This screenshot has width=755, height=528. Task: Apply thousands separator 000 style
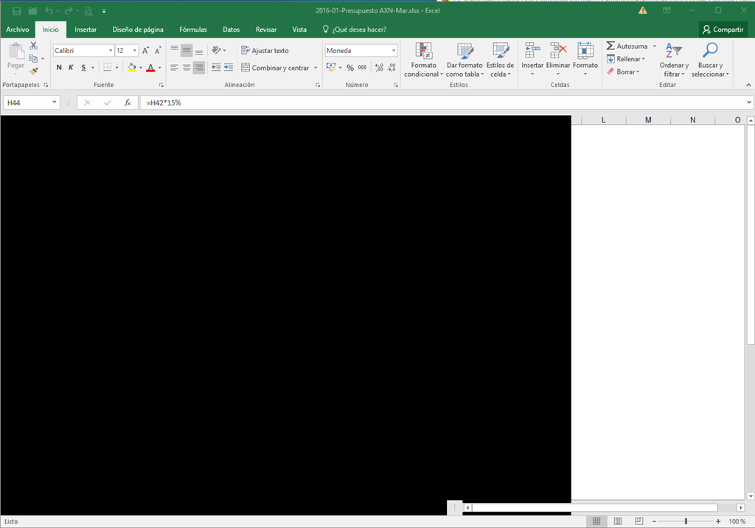click(x=362, y=67)
